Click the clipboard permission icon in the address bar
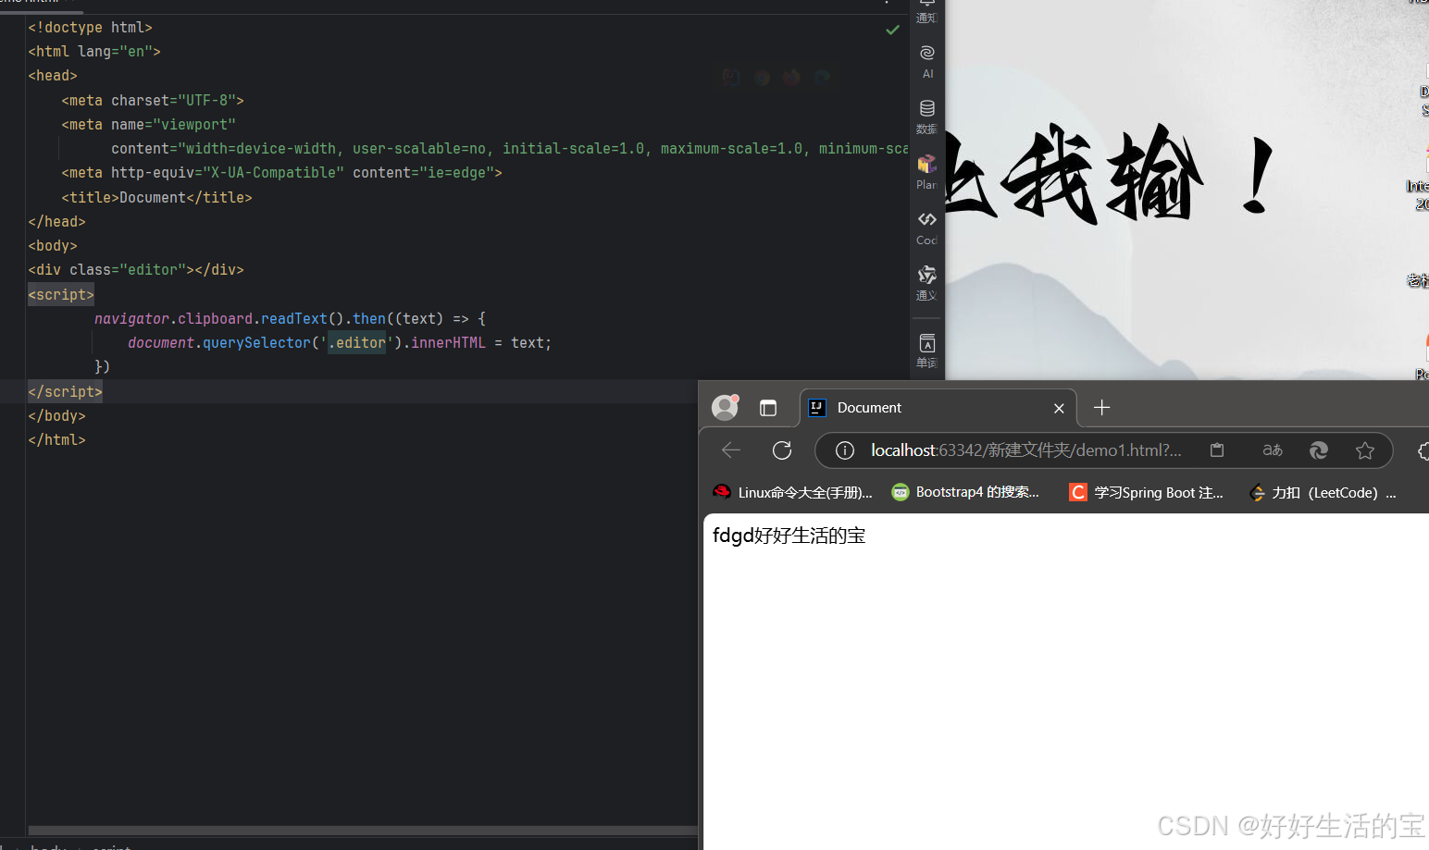Screen dimensions: 1429x850 1217,450
